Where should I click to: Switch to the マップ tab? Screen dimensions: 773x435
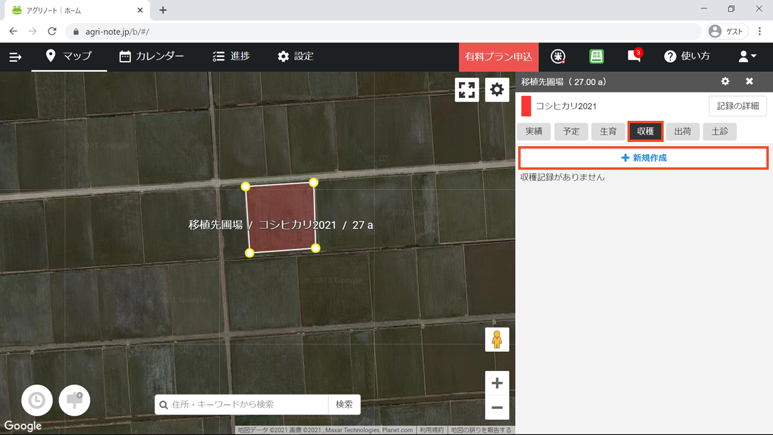coord(69,56)
